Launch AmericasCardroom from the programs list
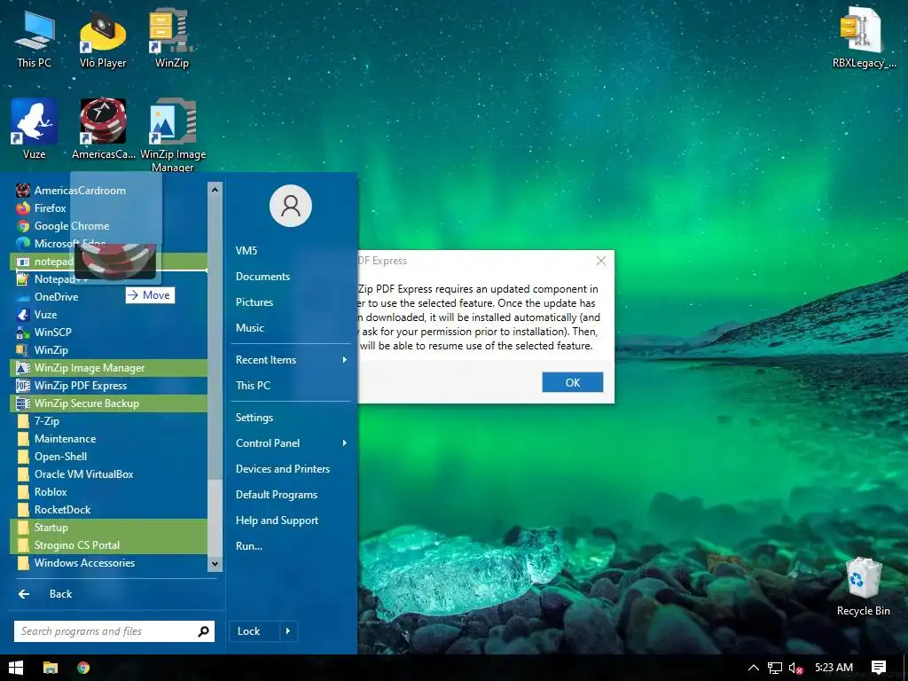The width and height of the screenshot is (908, 681). [x=108, y=191]
